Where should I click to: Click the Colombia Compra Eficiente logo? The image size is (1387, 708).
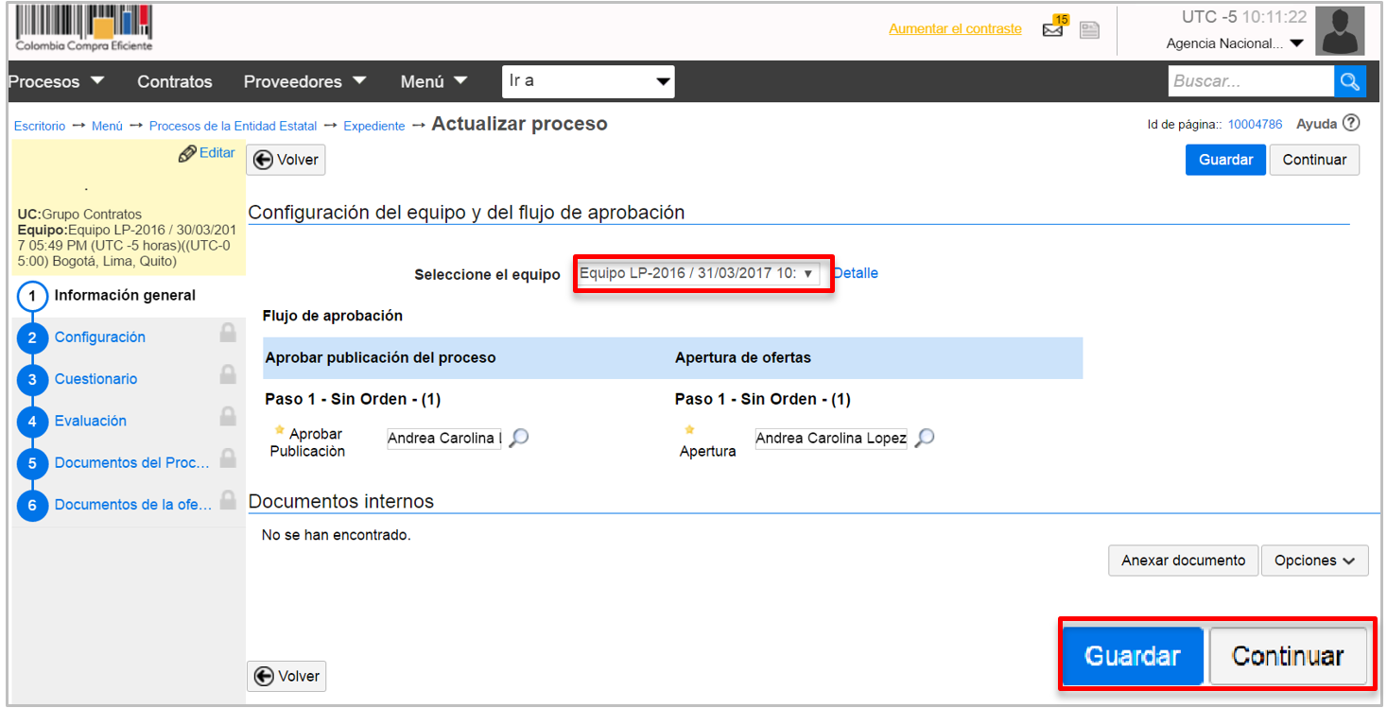pos(84,28)
